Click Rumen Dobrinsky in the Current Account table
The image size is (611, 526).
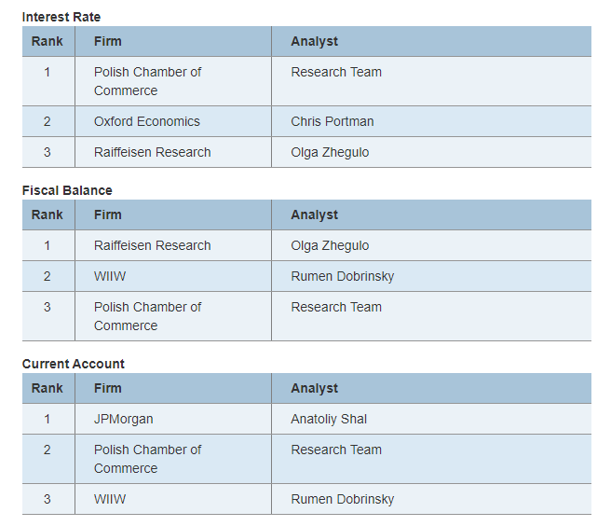pyautogui.click(x=343, y=499)
